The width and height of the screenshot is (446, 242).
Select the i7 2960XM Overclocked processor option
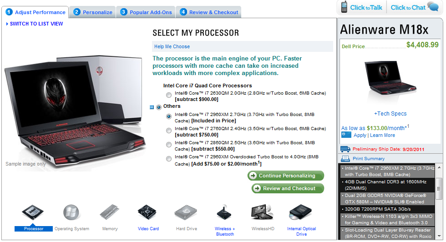(x=169, y=159)
